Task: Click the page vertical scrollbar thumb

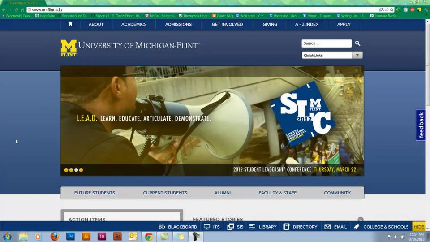Action: click(x=427, y=65)
